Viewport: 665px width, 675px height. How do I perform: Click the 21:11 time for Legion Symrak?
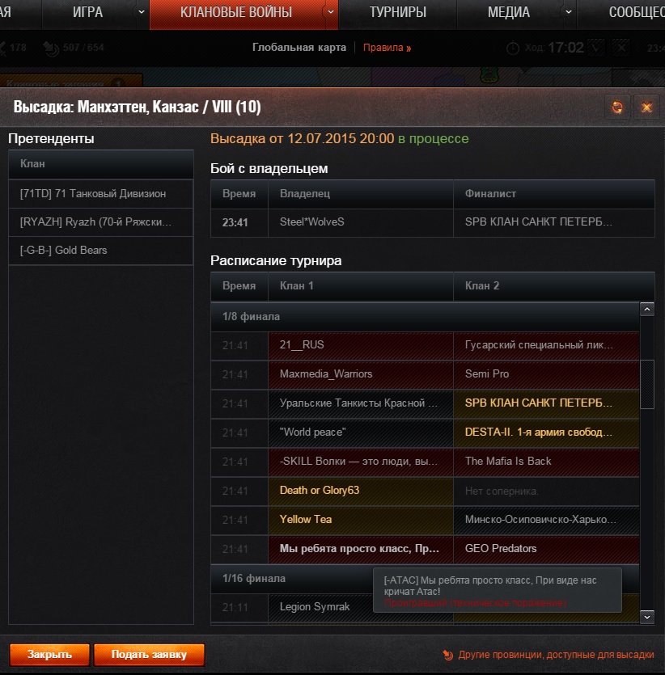click(x=235, y=608)
